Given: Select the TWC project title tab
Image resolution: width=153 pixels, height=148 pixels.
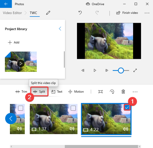Looking at the screenshot, I should pos(33,13).
